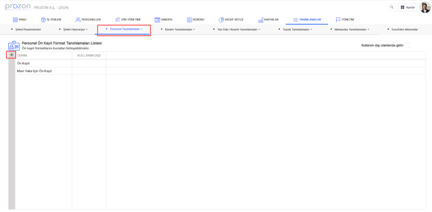
Task: Toggle Kullanım Dışı checkbox for Ön Kayıt
Action: (x=89, y=63)
